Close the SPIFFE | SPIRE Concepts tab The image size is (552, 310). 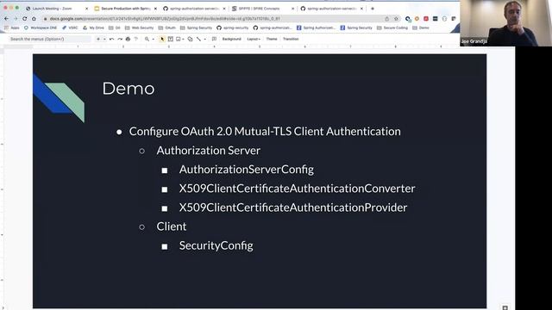(x=292, y=9)
